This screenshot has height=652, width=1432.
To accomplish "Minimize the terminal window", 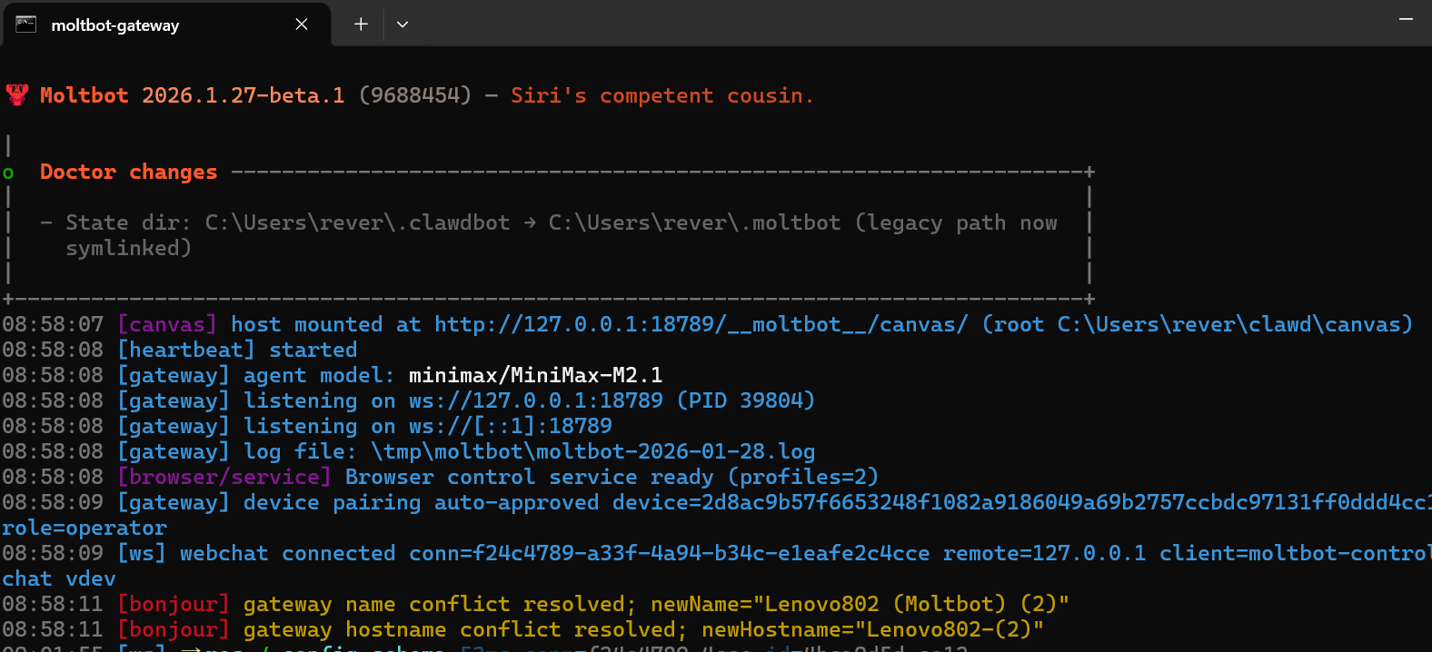I will 1406,19.
